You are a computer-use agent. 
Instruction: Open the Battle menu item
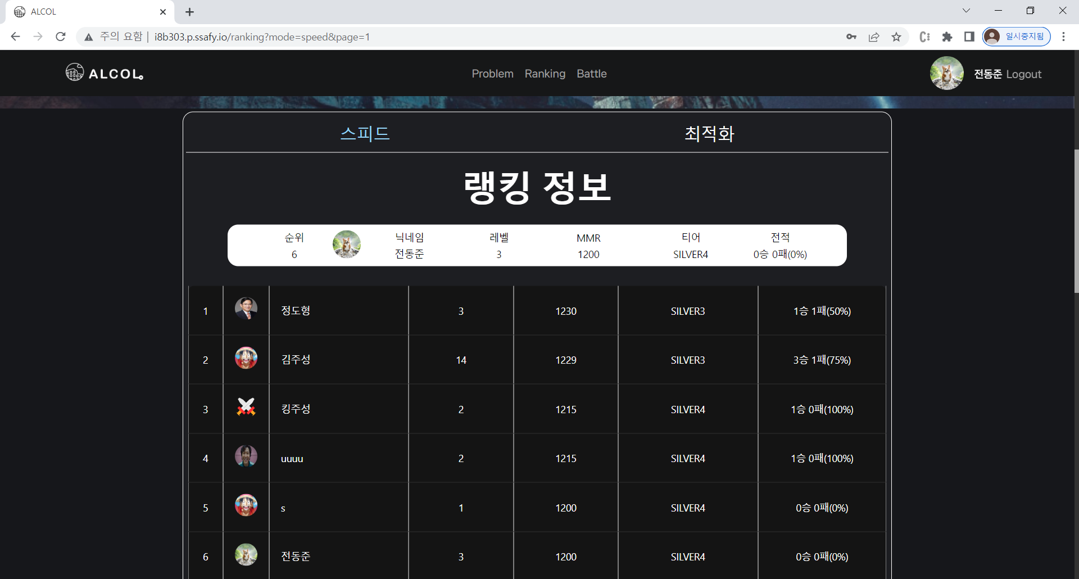pos(592,74)
